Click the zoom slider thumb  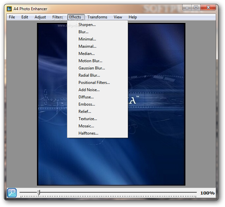point(39,193)
